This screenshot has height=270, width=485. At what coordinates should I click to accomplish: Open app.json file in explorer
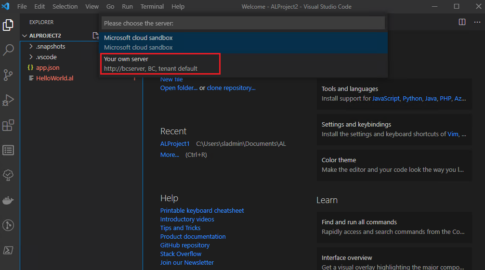pos(48,68)
